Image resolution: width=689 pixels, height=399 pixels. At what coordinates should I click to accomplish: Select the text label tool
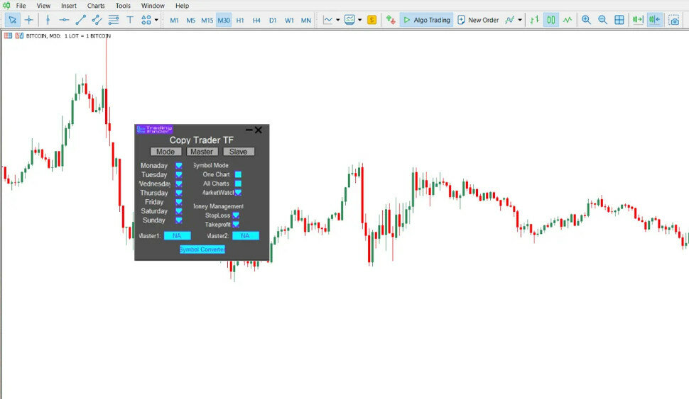(130, 20)
